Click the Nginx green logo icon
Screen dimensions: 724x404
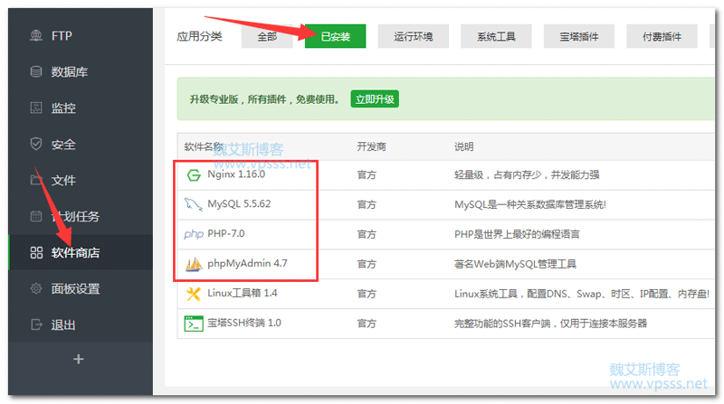(193, 175)
